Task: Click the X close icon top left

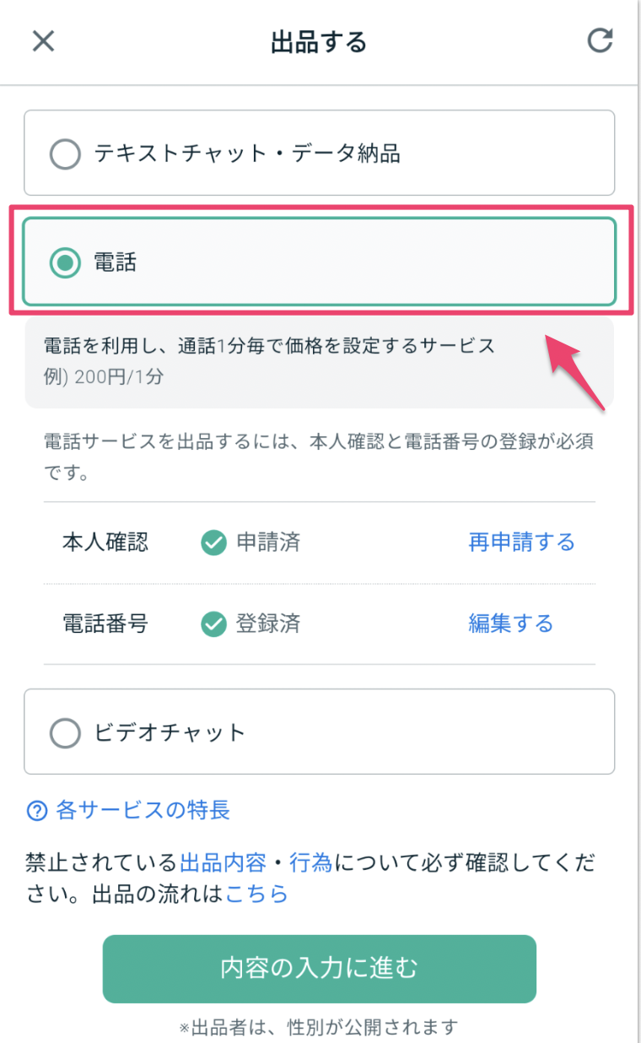Action: (42, 41)
